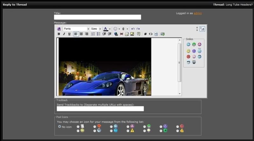
Task: Select the green arrow post icon option
Action: (161, 130)
